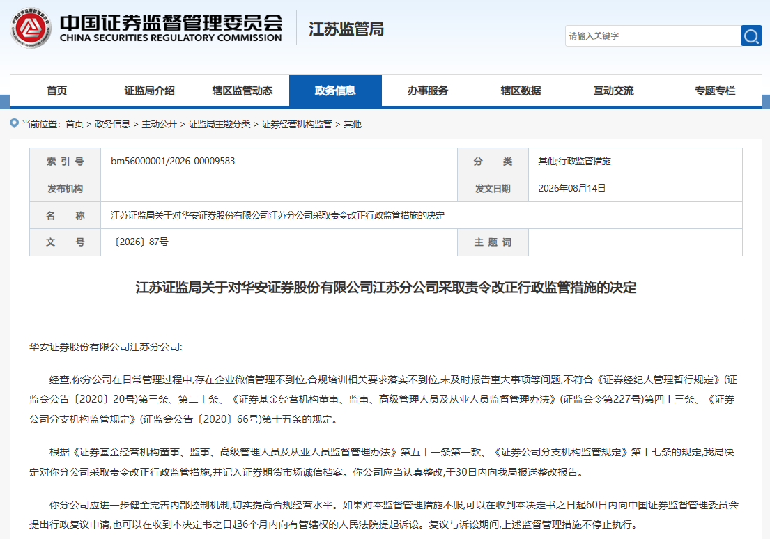770x539 pixels.
Task: Click the date 2026年08月14日
Action: (571, 188)
